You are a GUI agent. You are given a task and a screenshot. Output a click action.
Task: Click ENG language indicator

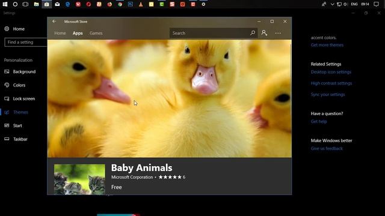coord(354,4)
